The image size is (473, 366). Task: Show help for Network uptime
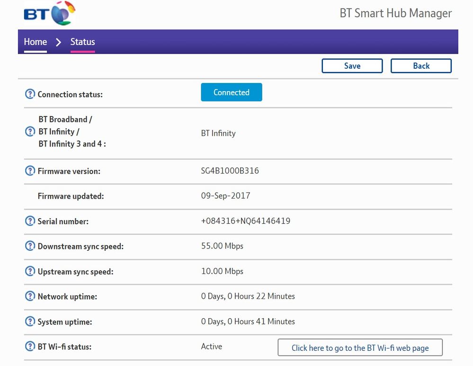[30, 296]
